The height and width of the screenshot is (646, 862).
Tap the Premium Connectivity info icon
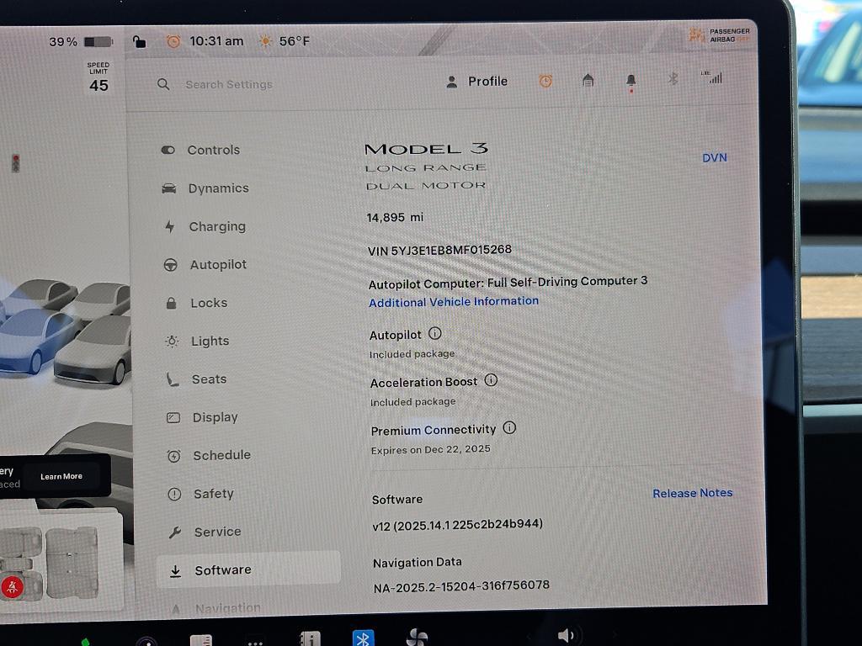[509, 429]
